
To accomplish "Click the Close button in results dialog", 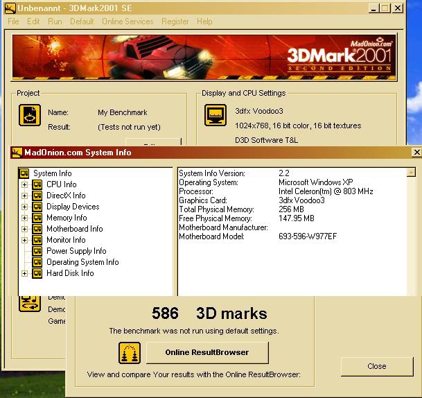I will click(377, 366).
